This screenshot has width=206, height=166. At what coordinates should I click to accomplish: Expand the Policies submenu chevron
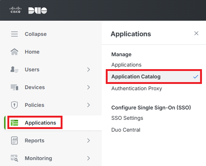[88, 105]
